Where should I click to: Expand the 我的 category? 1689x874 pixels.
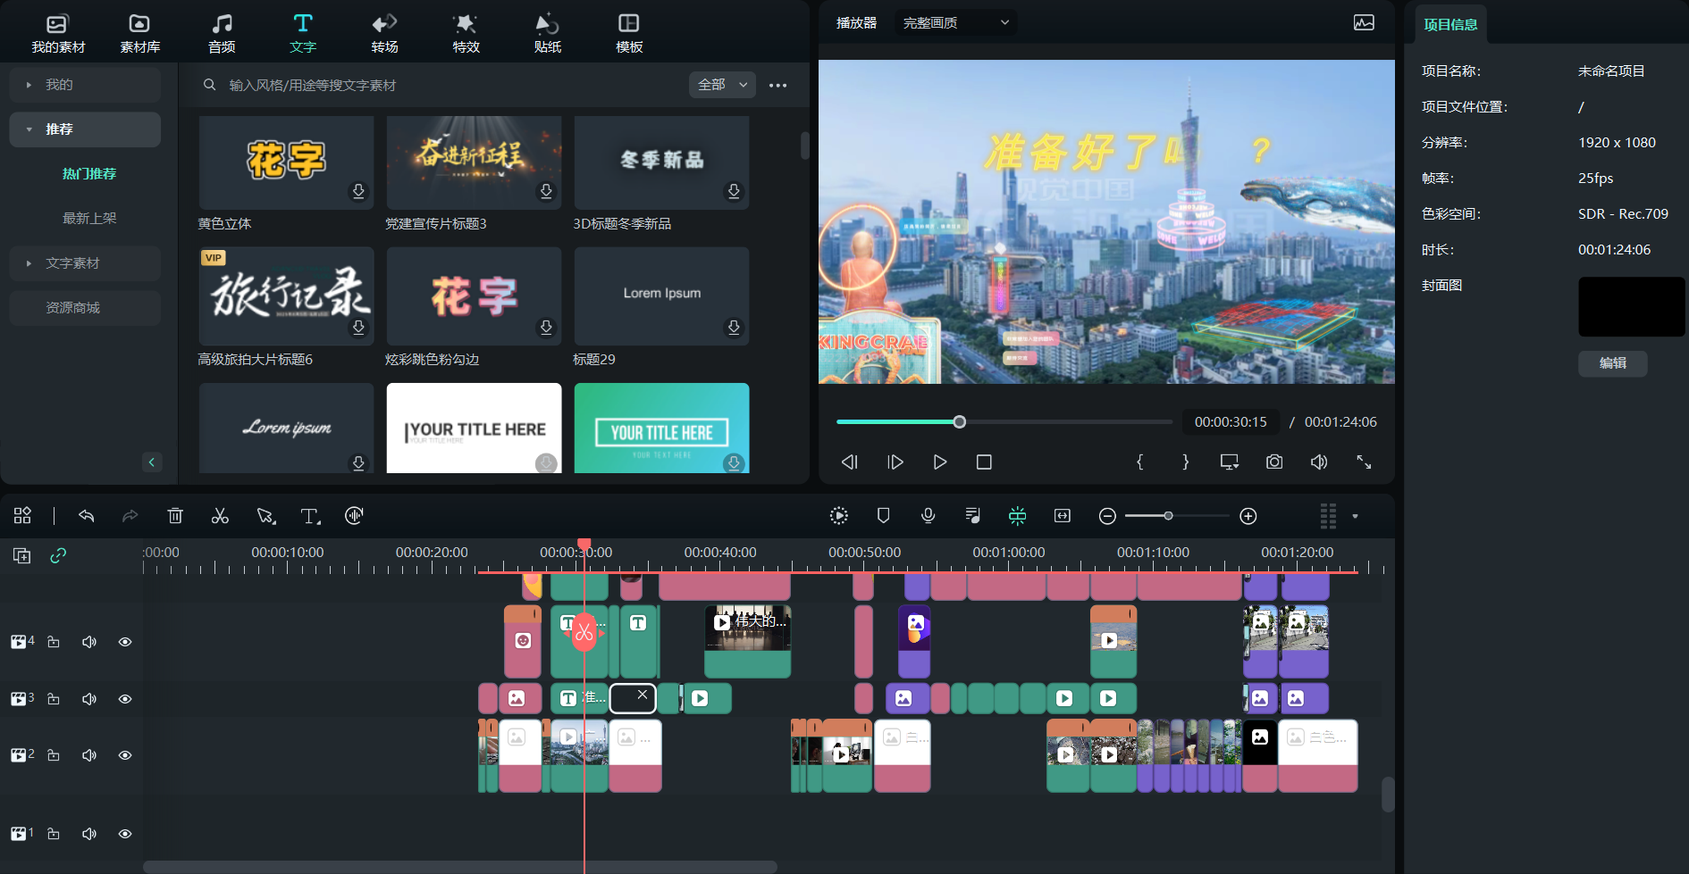(85, 85)
